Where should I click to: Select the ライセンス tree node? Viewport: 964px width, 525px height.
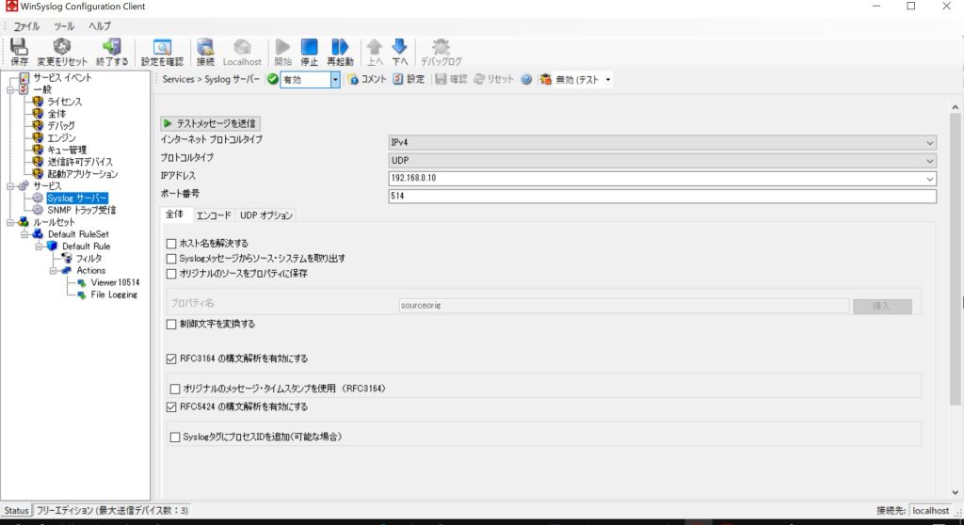click(65, 102)
